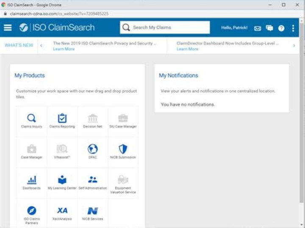Click the WHAT'S NEW label
The height and width of the screenshot is (228, 305).
[x=19, y=45]
